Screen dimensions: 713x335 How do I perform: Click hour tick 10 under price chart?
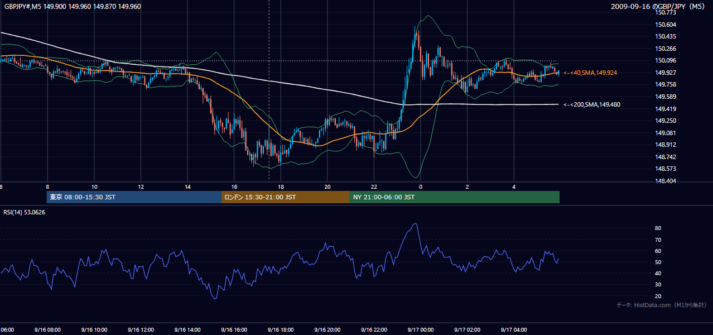(94, 187)
